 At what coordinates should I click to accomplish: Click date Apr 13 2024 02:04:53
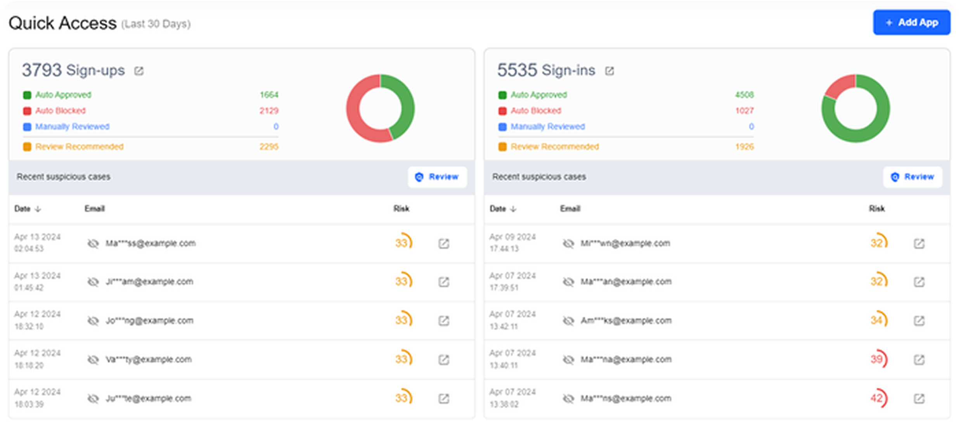pyautogui.click(x=37, y=243)
